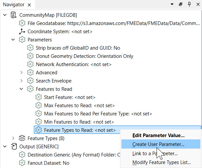Click the Output GENERIC writer icon
This screenshot has width=202, height=168.
coord(14,147)
